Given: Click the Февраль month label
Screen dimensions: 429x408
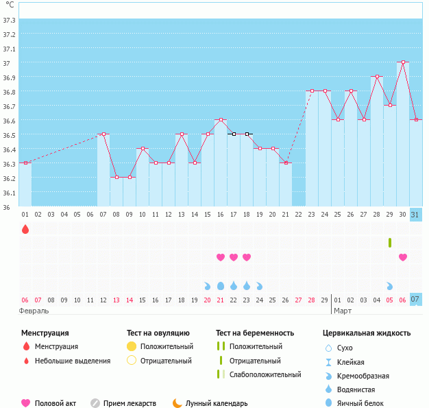Looking at the screenshot, I should coord(34,311).
